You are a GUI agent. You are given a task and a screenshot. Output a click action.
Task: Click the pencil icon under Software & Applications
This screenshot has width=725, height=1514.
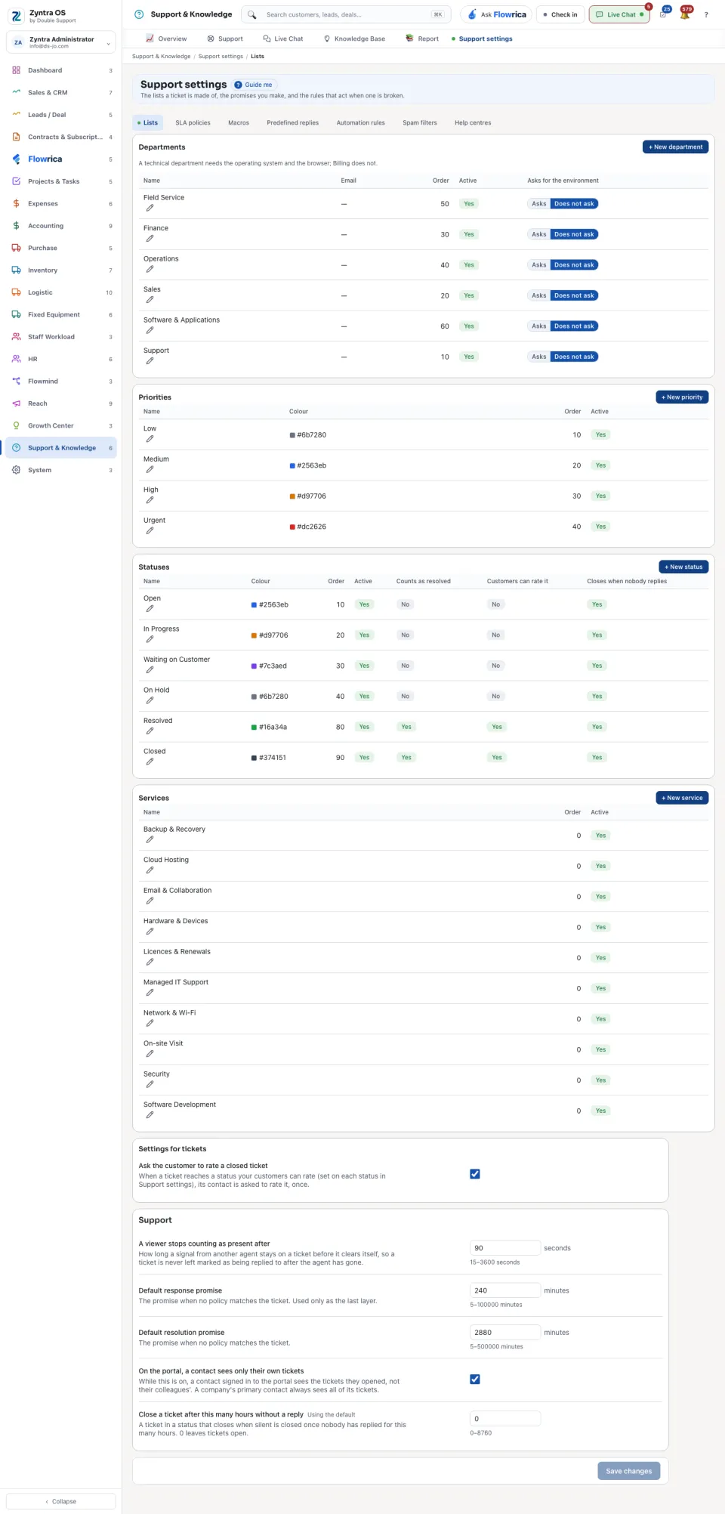click(x=150, y=330)
